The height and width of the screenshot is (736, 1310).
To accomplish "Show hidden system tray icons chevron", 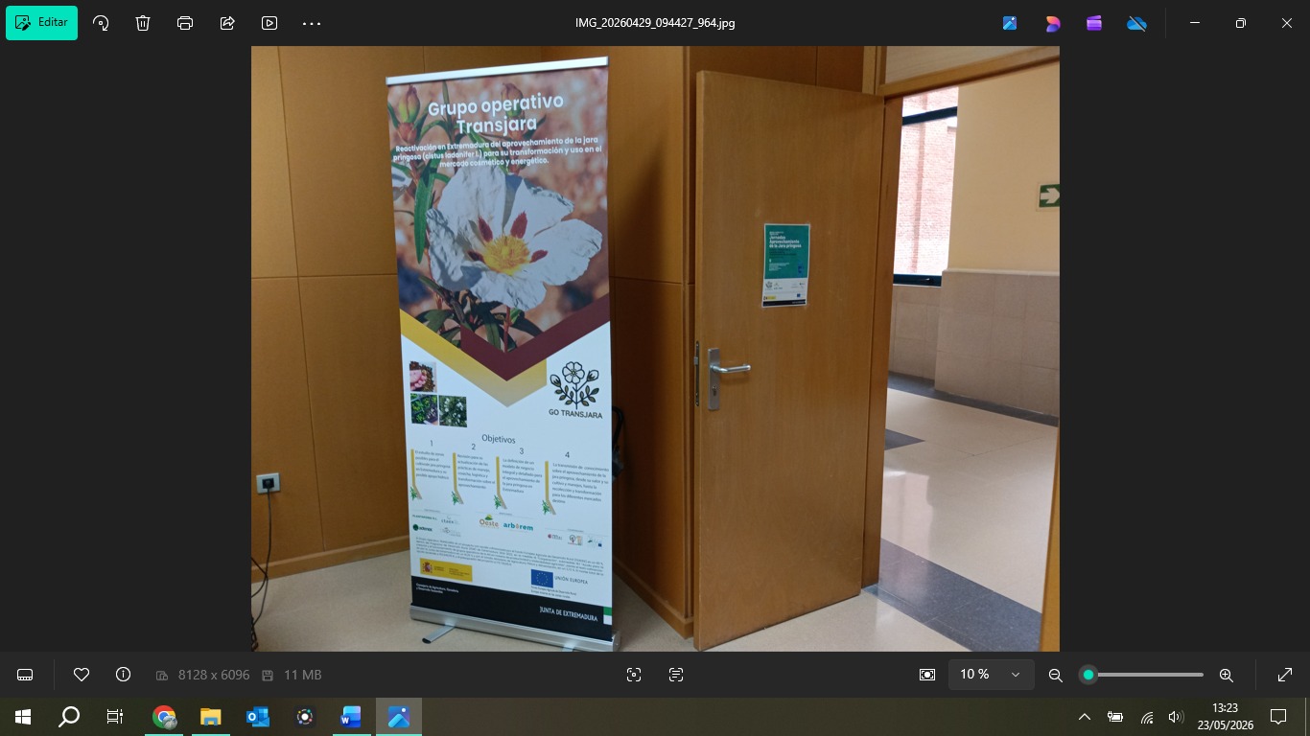I will pos(1085,717).
